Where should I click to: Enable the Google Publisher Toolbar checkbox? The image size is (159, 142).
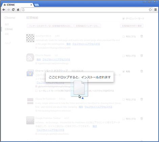[123, 119]
